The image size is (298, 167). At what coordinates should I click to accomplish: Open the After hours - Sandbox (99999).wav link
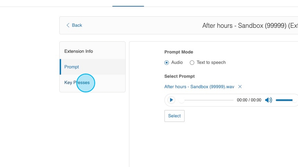[x=199, y=87]
